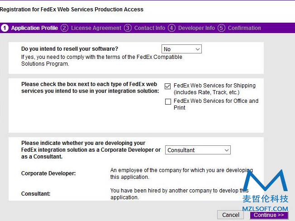Screen dimensions: 295x221
Task: Select the Contact Info step tab
Action: 150,28
